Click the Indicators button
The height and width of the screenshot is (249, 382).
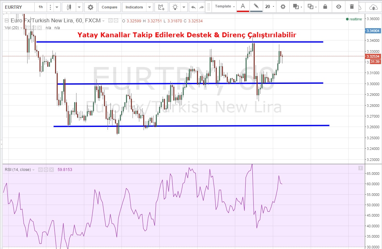click(134, 7)
